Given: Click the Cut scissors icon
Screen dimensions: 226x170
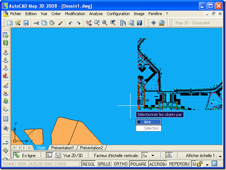Looking at the screenshot, I should click(x=36, y=23).
